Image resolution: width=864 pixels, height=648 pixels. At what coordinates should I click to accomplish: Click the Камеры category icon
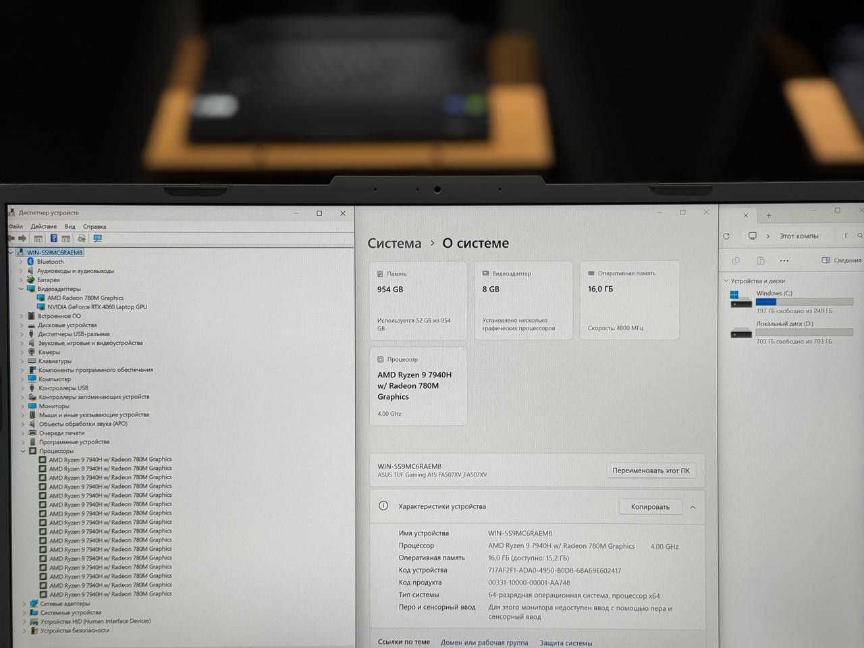pos(32,352)
